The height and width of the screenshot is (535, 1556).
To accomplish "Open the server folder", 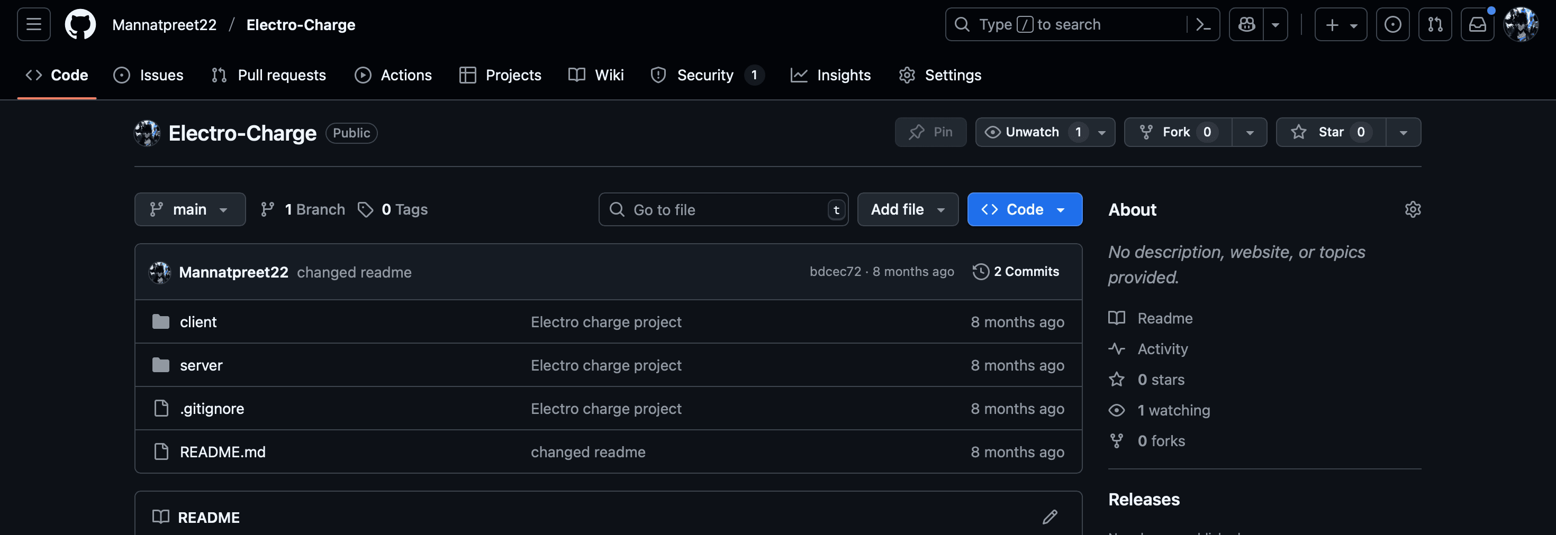I will tap(201, 365).
